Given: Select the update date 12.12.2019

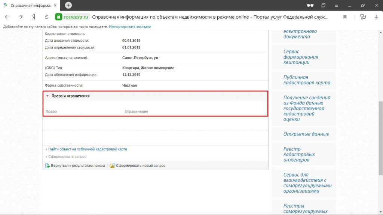Looking at the screenshot, I should (131, 75).
